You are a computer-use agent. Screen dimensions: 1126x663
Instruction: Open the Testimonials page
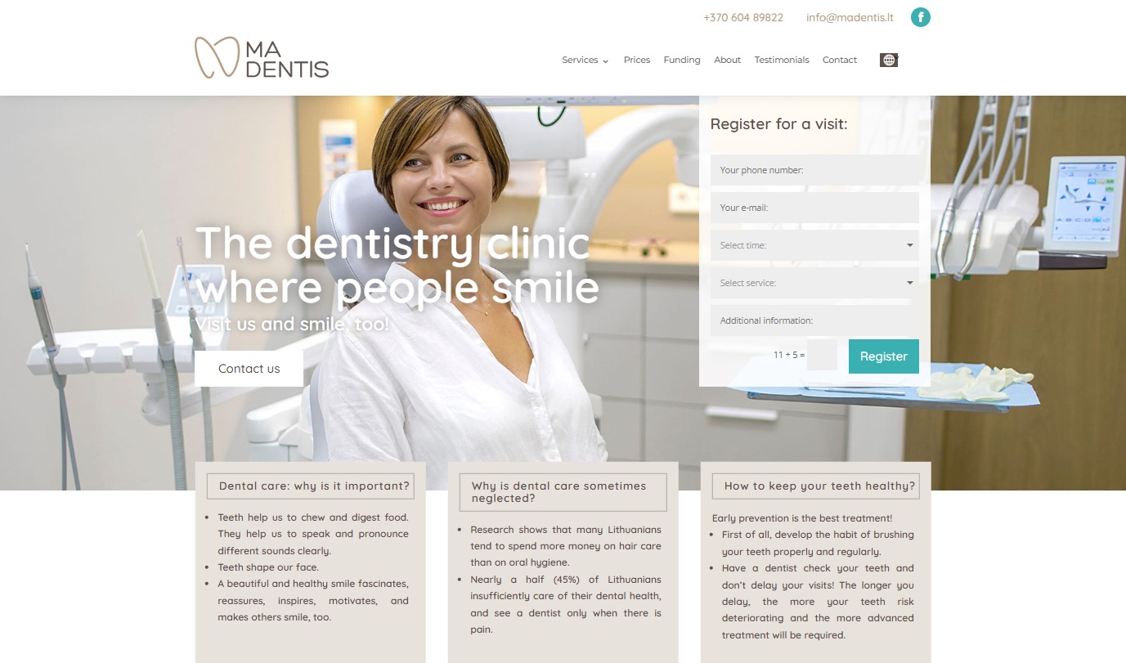point(782,60)
